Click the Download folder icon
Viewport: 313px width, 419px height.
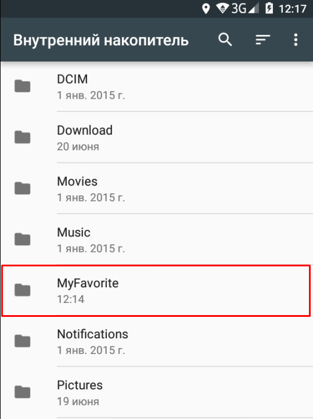click(23, 137)
